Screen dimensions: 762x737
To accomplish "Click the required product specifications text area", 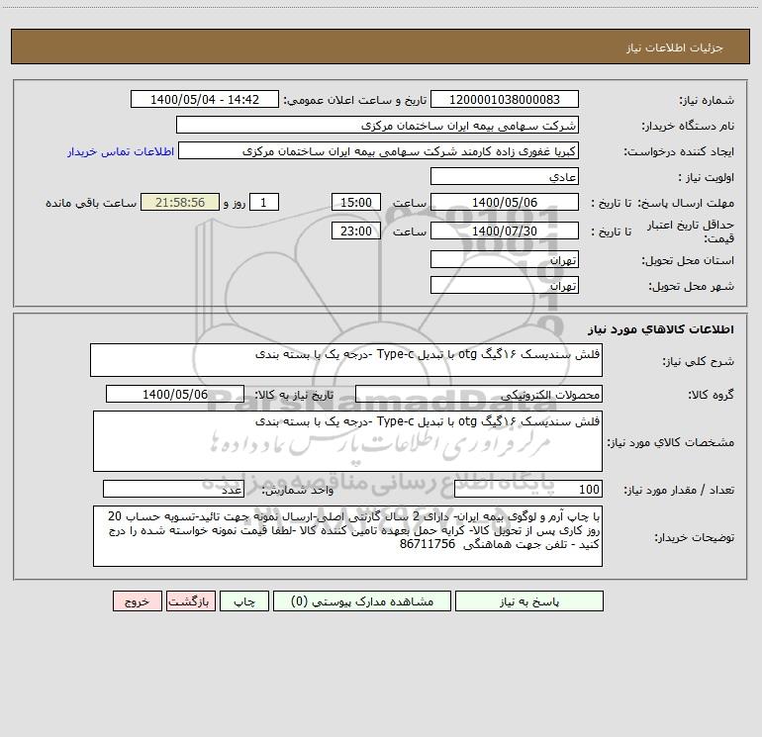I will (x=347, y=441).
